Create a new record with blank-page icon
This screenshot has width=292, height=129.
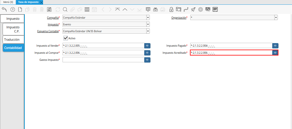(x=20, y=9)
